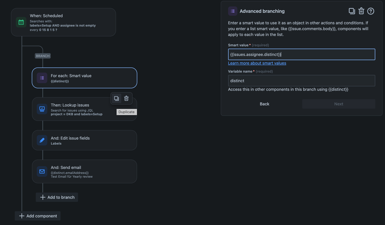385x225 pixels.
Task: Duplicate the Lookup issues component
Action: point(116,98)
